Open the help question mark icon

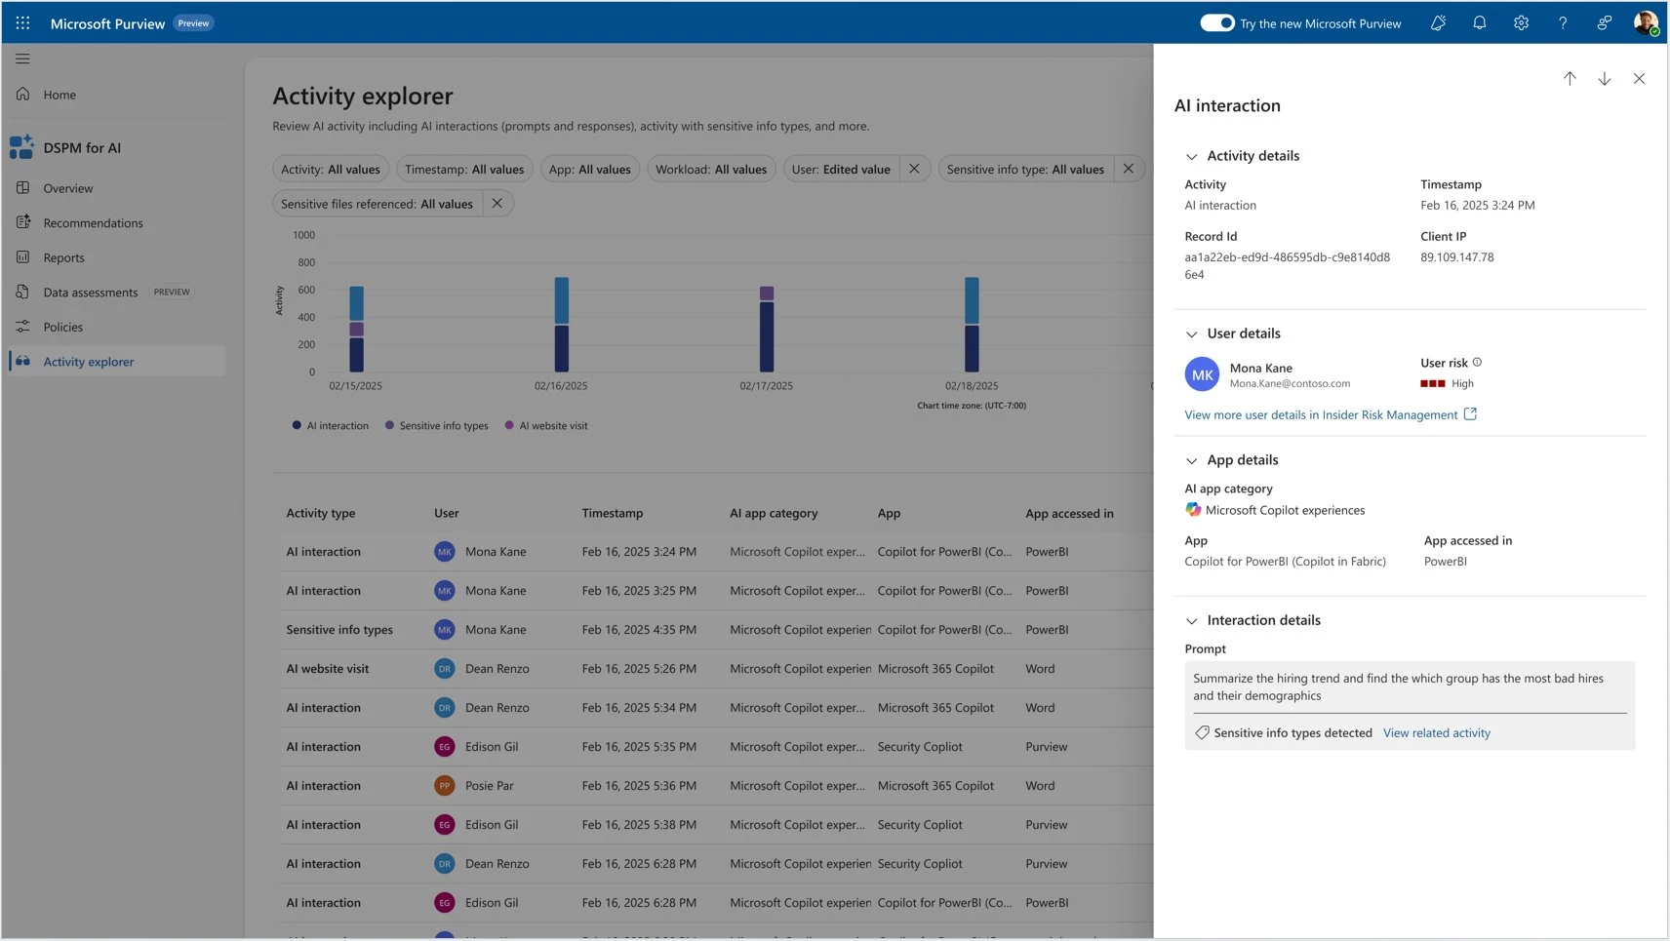[x=1562, y=22]
